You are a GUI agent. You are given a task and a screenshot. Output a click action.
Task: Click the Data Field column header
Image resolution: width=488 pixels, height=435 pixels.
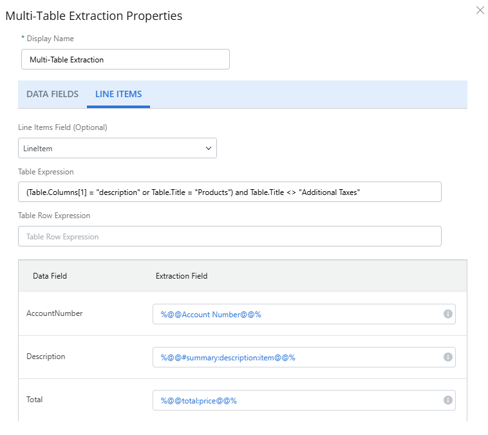point(50,276)
